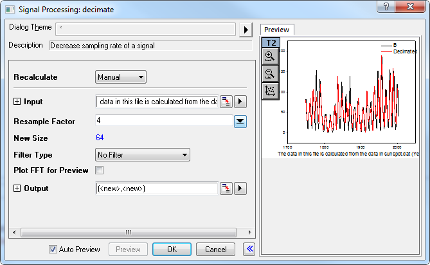Click the Cancel button
Image resolution: width=430 pixels, height=265 pixels.
(x=215, y=250)
